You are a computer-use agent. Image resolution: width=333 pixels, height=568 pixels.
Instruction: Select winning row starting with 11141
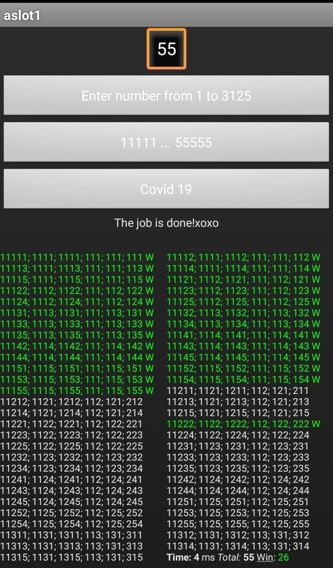(x=243, y=335)
